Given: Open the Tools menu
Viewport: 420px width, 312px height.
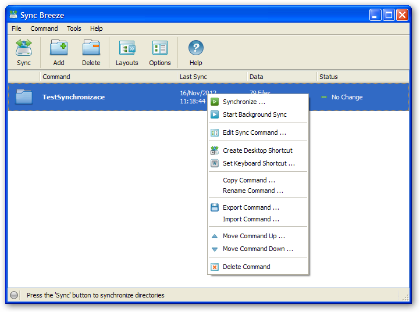Looking at the screenshot, I should (74, 28).
